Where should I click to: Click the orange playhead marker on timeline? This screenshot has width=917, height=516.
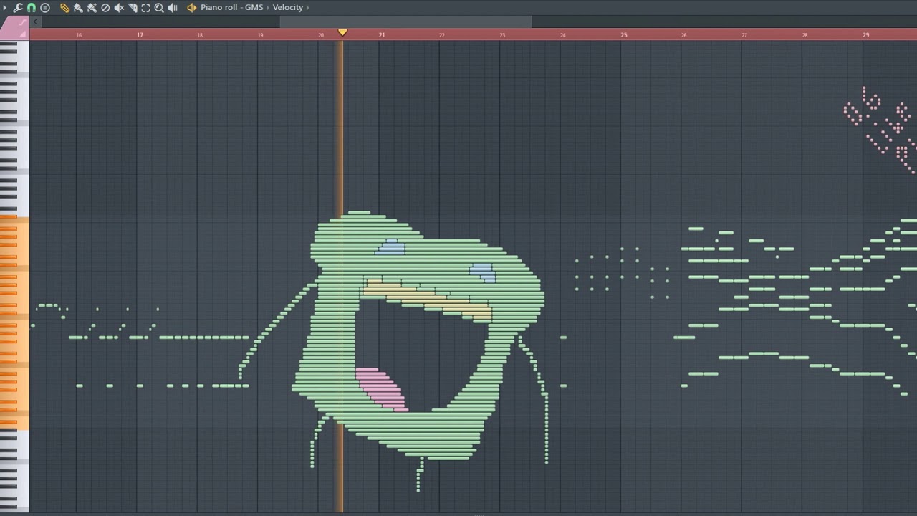tap(342, 32)
